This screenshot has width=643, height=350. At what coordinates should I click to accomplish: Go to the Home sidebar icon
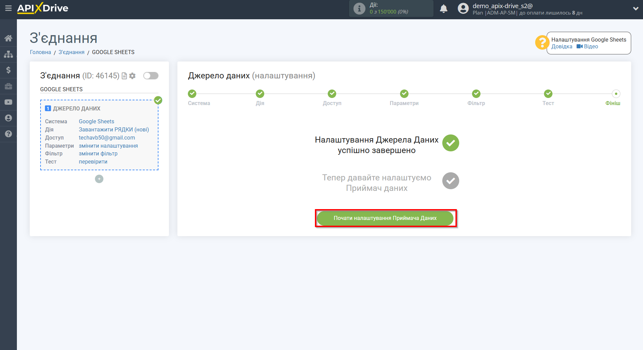[8, 38]
